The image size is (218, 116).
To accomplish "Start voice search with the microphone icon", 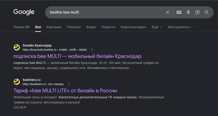I will (x=188, y=12).
